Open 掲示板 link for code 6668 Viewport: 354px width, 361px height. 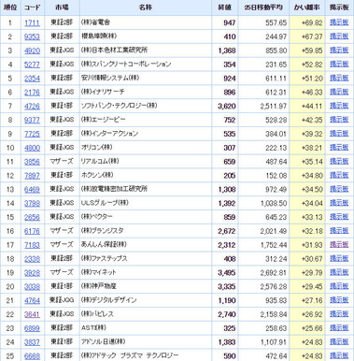(339, 355)
